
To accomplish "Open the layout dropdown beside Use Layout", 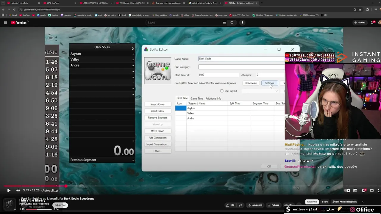I will point(260,91).
